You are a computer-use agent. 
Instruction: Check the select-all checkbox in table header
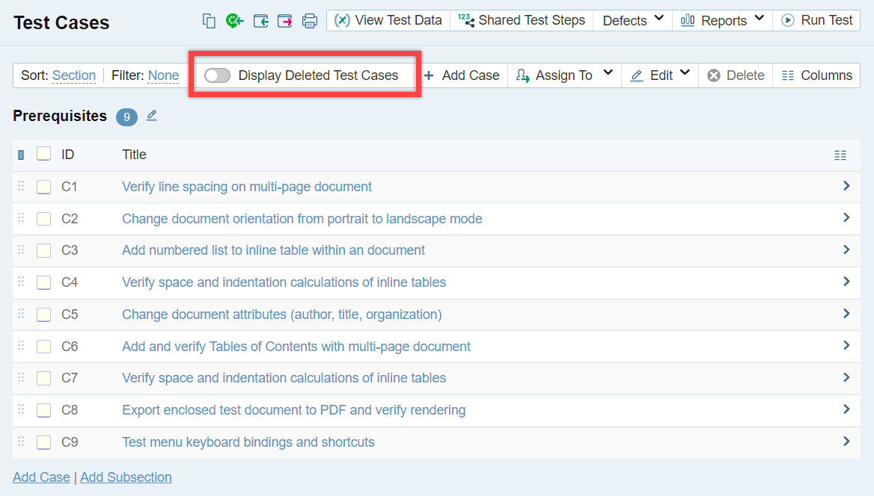[x=44, y=155]
